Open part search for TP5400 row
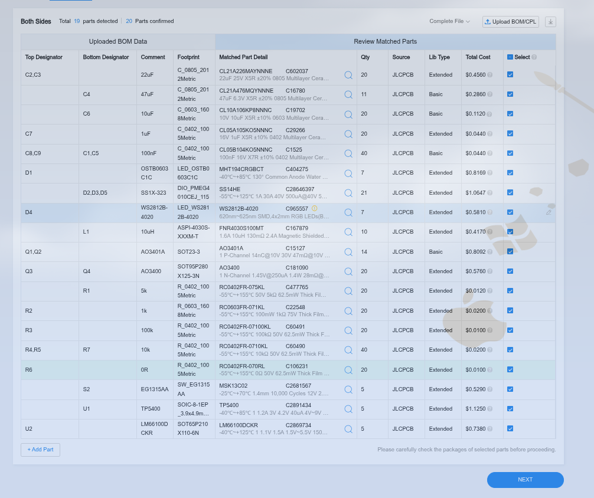 coord(348,409)
